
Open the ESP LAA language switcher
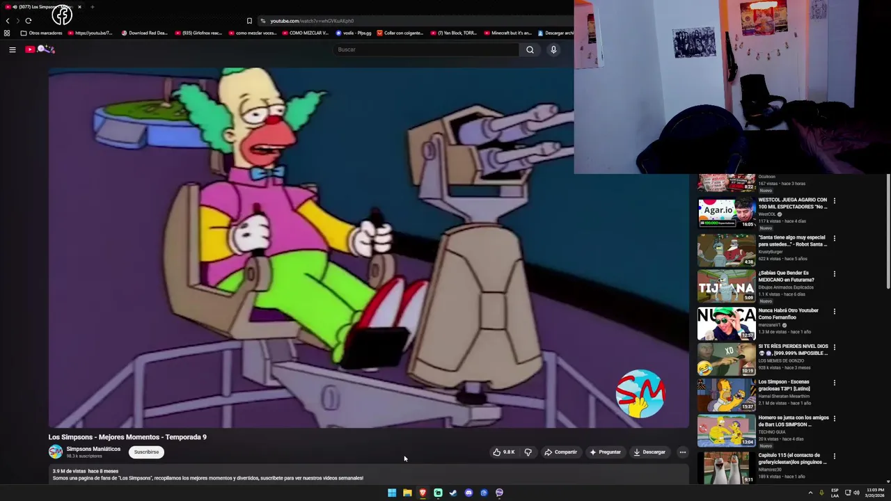pos(835,493)
